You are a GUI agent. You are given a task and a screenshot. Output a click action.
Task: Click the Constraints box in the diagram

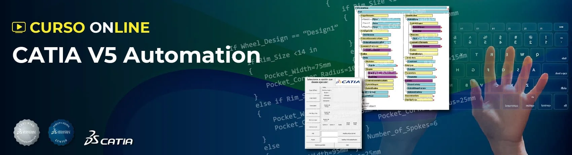[418, 58]
